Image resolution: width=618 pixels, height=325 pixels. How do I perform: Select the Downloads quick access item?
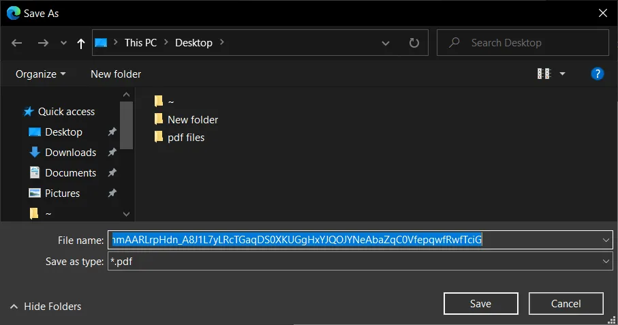click(70, 153)
